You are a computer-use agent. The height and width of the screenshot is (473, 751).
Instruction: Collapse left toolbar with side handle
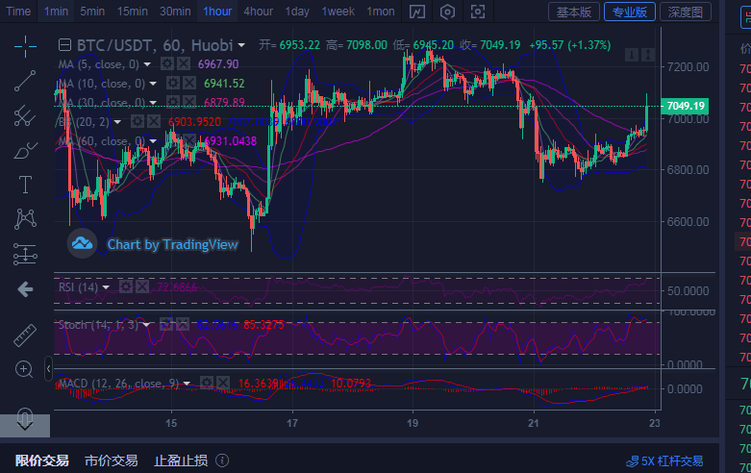48,368
